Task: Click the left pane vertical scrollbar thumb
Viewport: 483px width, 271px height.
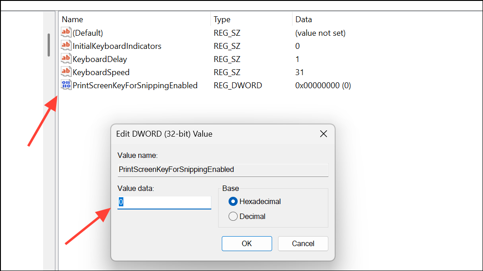Action: click(x=49, y=45)
